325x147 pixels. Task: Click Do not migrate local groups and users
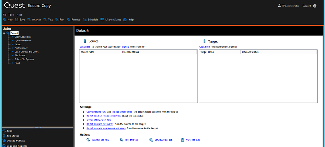tap(106, 128)
